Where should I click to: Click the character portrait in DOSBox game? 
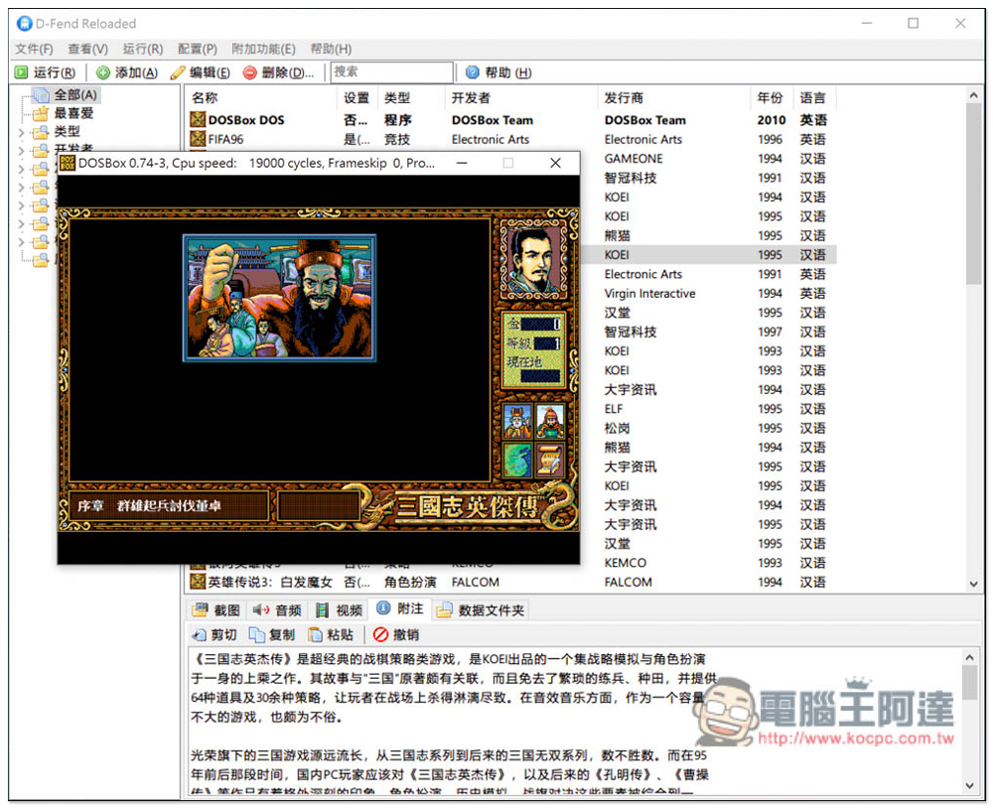[x=534, y=258]
